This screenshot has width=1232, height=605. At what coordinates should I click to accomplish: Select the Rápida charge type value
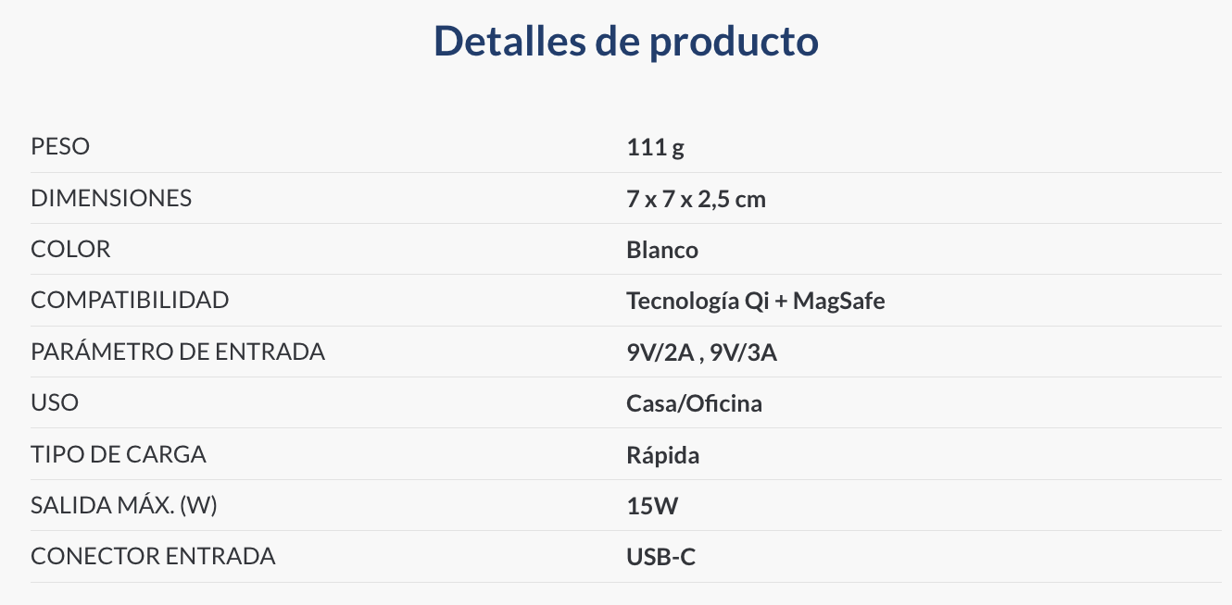(x=662, y=455)
